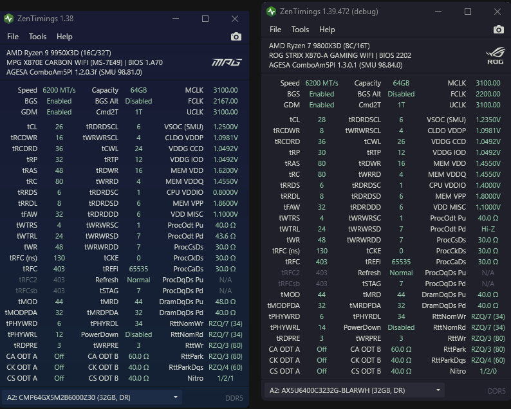Click tRCDWR value 8
The image size is (511, 409).
point(322,131)
